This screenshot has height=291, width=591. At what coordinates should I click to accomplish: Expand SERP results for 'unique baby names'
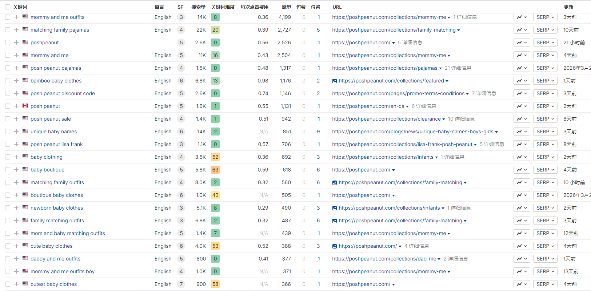545,132
